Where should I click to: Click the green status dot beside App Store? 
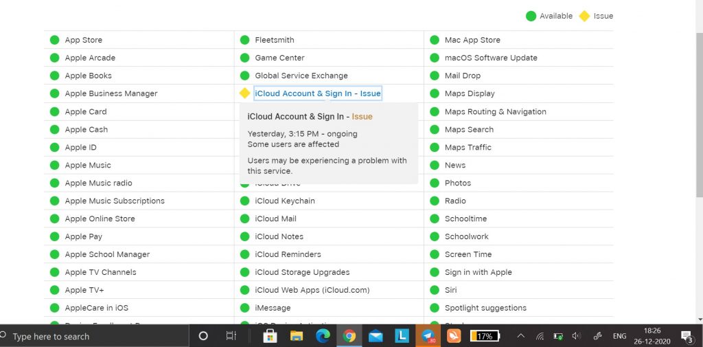[55, 40]
